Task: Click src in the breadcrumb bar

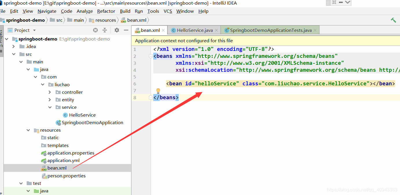Action: (59, 20)
